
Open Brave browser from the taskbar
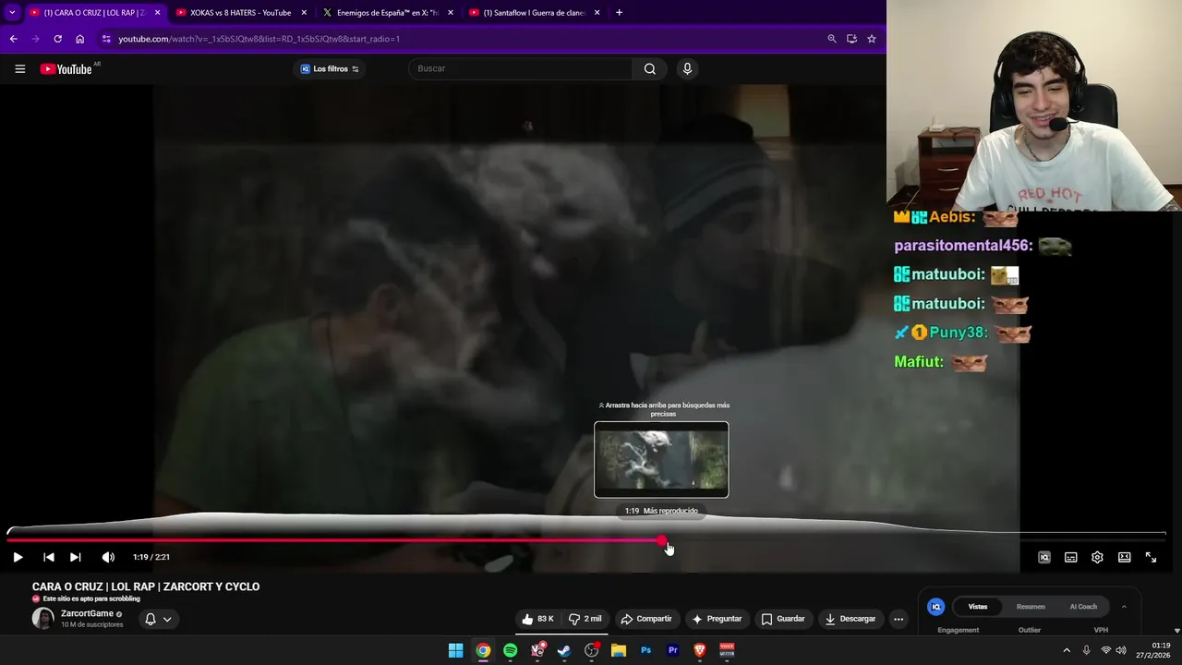click(x=700, y=650)
